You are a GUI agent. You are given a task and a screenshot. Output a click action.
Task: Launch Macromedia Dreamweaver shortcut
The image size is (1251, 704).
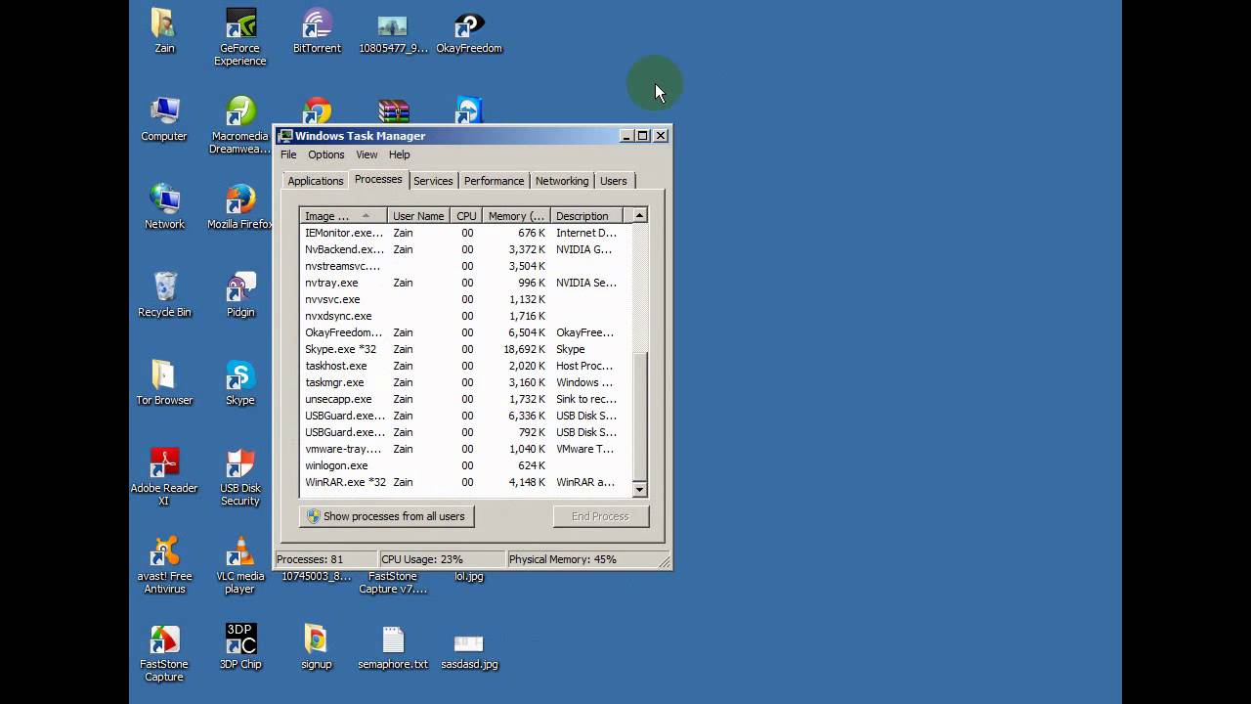(x=240, y=125)
